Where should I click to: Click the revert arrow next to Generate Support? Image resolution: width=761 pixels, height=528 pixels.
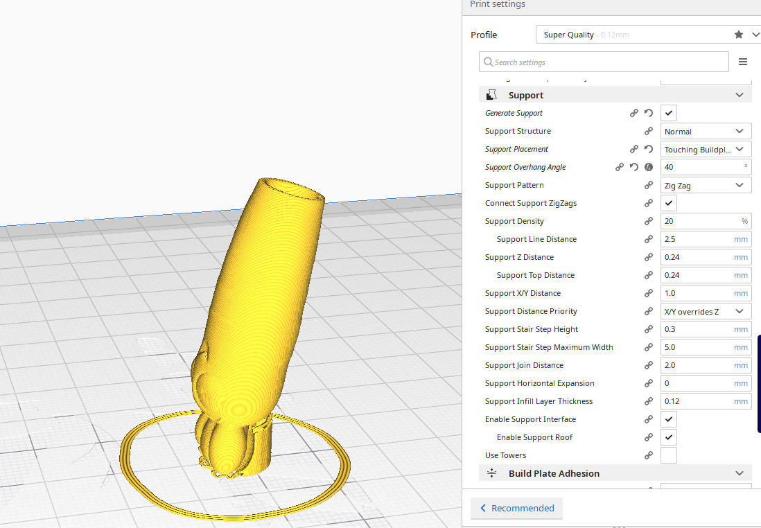point(649,113)
